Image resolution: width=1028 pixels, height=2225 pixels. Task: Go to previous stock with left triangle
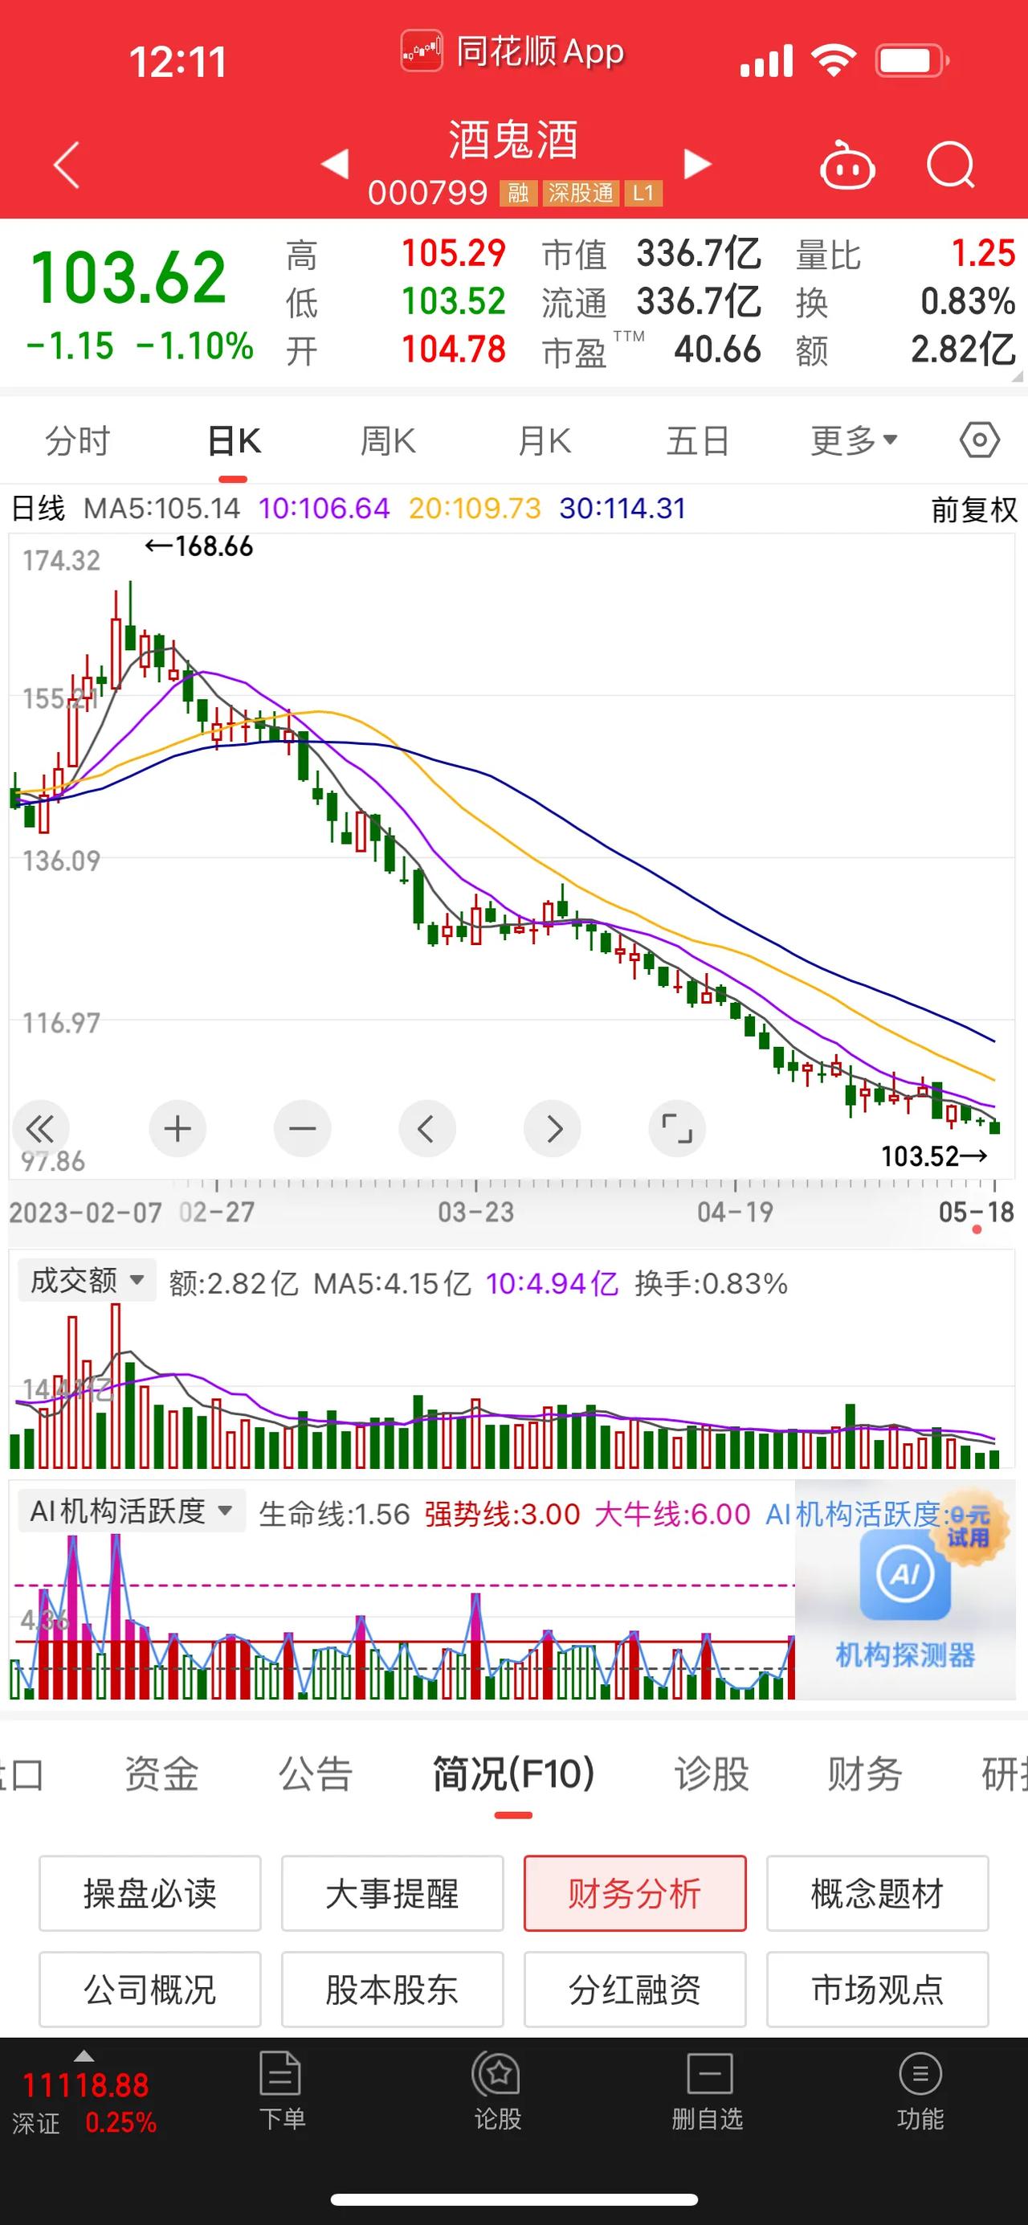335,164
